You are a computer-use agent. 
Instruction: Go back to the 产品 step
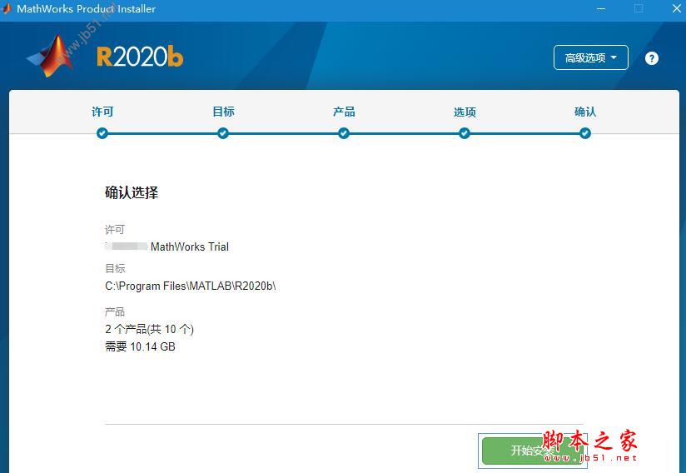pos(344,112)
